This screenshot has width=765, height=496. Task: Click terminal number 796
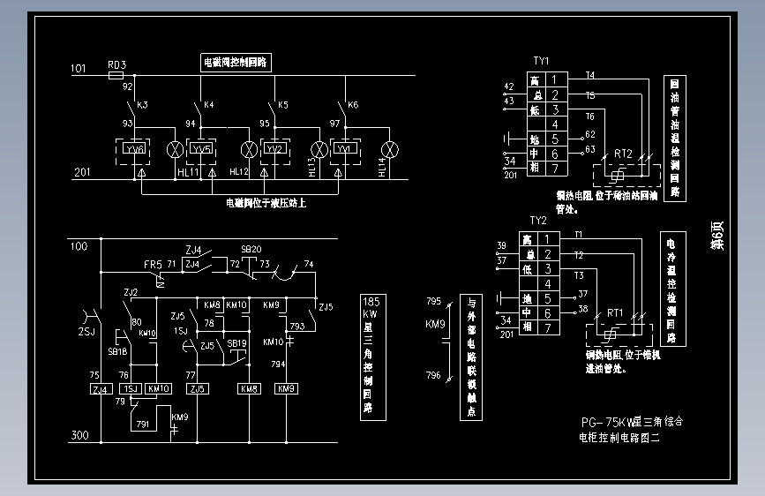(433, 375)
